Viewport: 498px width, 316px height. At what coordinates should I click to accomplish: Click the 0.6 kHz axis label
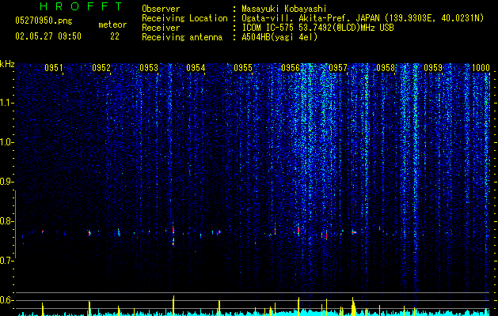[6, 300]
